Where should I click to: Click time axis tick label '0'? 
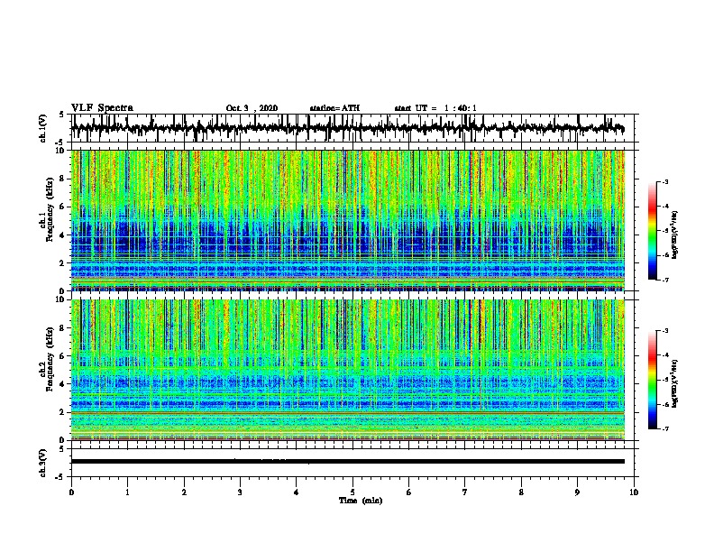tap(71, 492)
